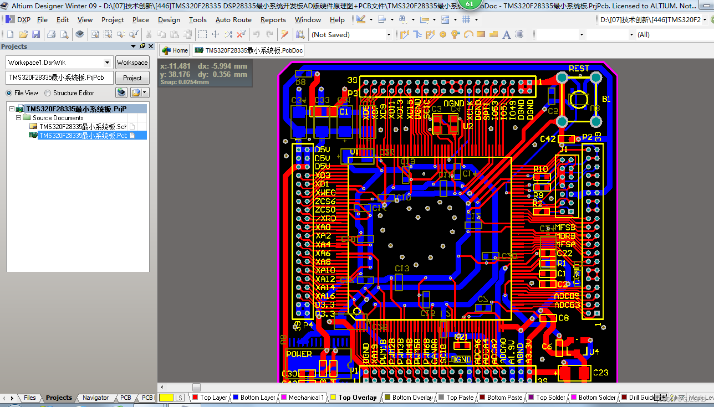Viewport: 714px width, 407px height.
Task: Select the .SchDoc file in project tree
Action: point(83,127)
